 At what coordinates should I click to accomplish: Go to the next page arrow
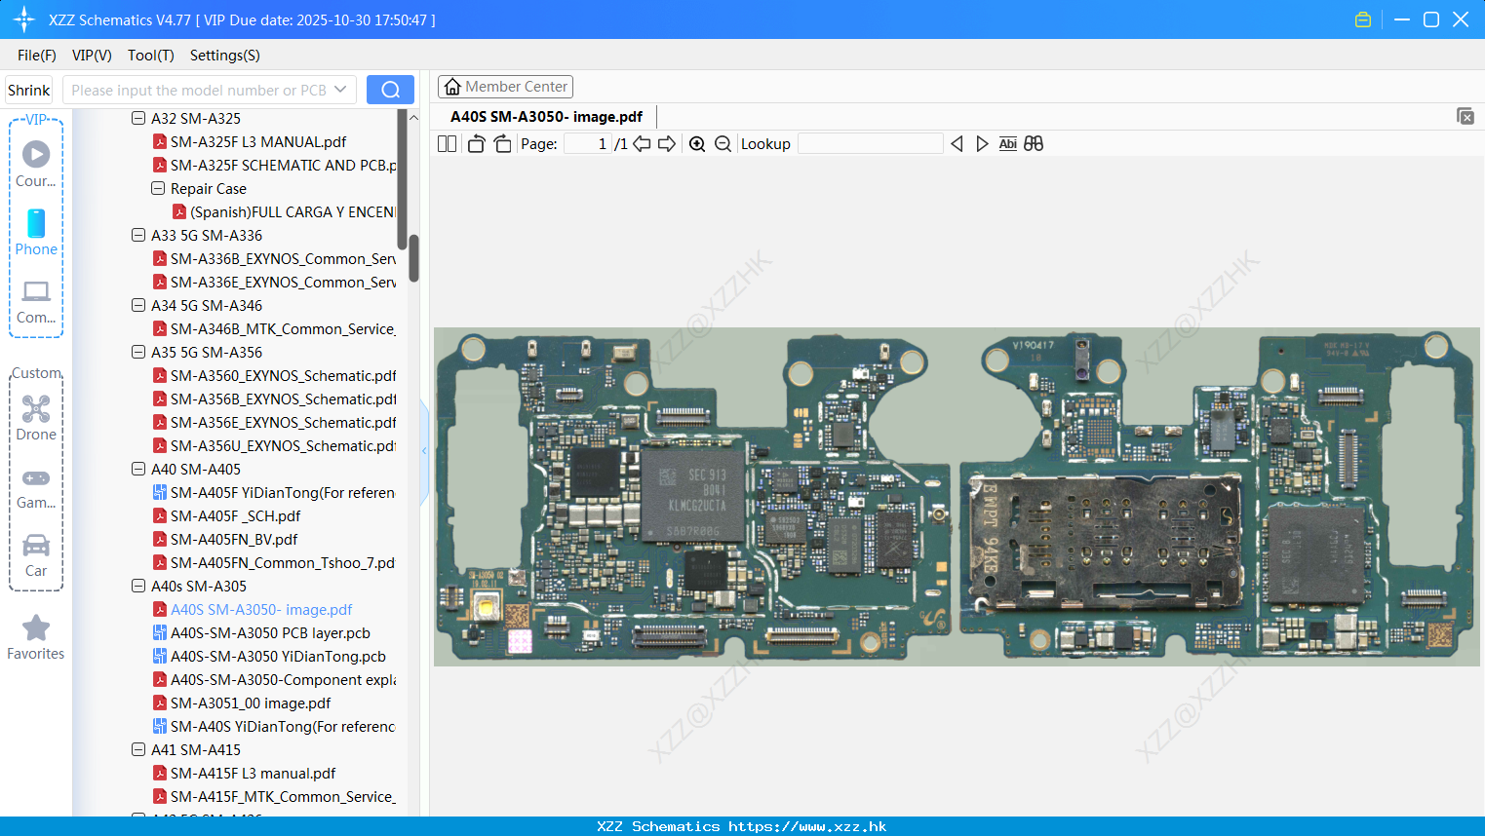point(667,144)
